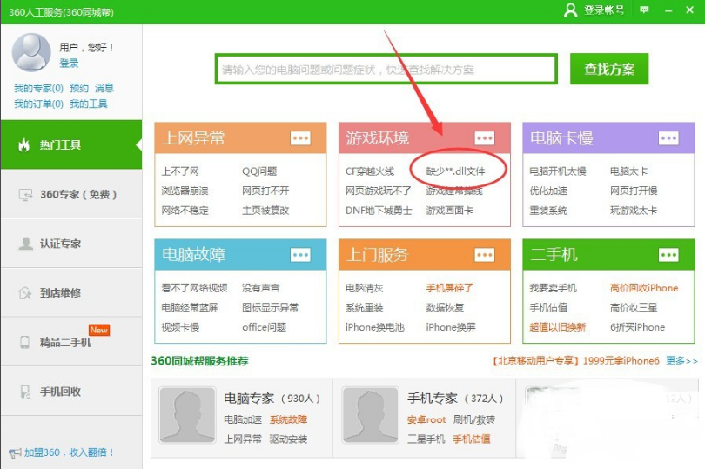Select 超值以旧换新 item
This screenshot has height=469, width=705.
(x=558, y=327)
